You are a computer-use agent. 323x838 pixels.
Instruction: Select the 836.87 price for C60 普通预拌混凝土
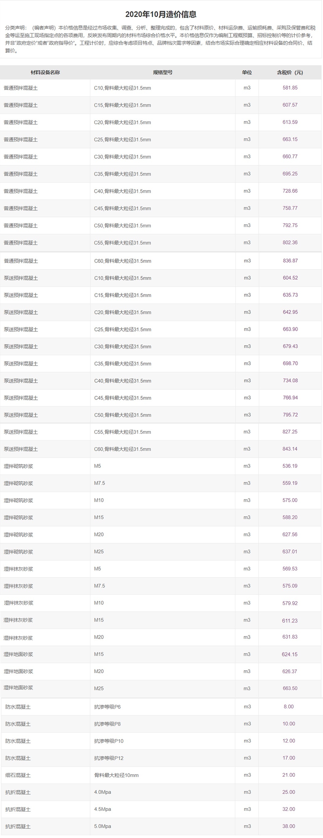point(290,261)
